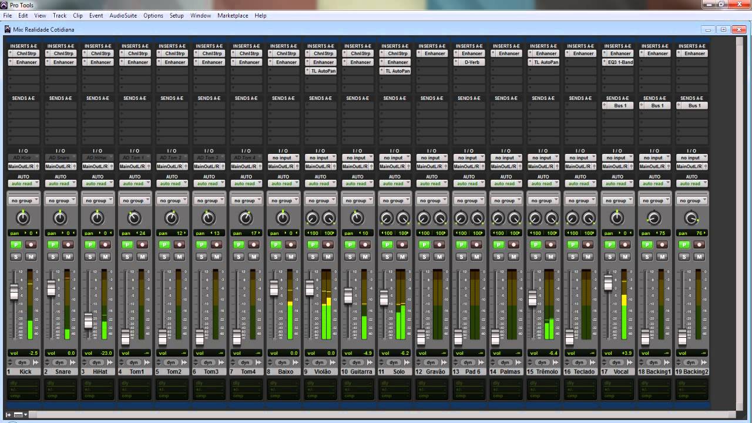
Task: Open the File menu
Action: pyautogui.click(x=8, y=15)
